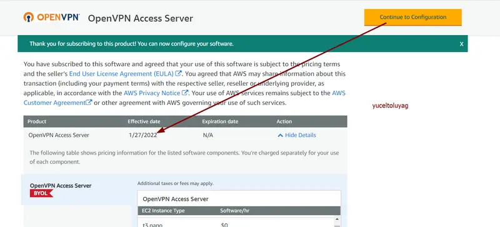
Task: Click the Additional taxes or fees may apply note
Action: (x=176, y=184)
